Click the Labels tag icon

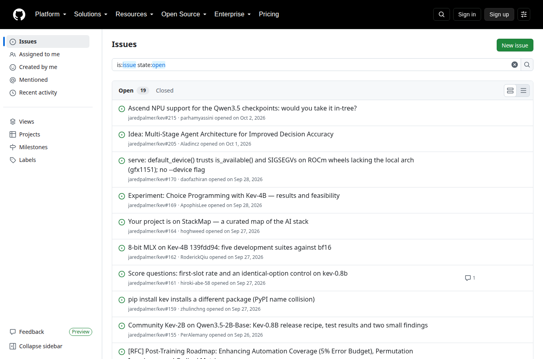coord(13,160)
